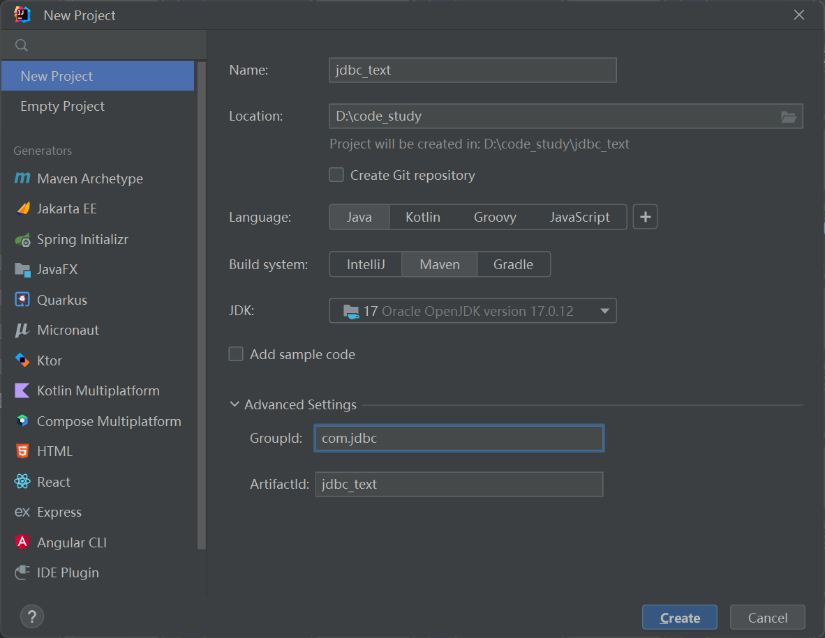The height and width of the screenshot is (638, 825).
Task: Click the HTML generator label
Action: click(54, 451)
